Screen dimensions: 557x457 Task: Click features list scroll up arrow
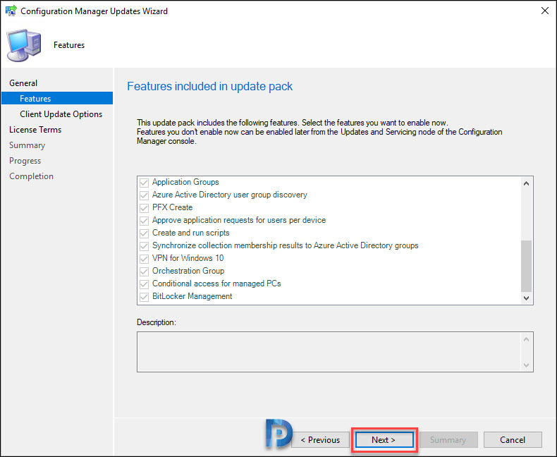527,183
